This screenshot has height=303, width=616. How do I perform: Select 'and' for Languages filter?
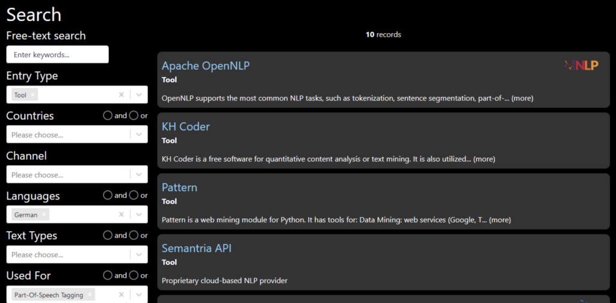108,195
